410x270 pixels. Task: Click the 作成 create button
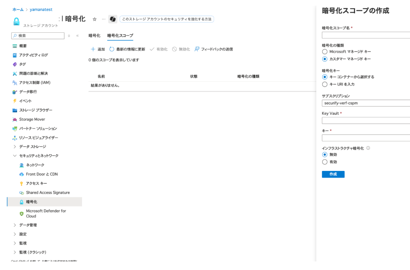point(333,174)
